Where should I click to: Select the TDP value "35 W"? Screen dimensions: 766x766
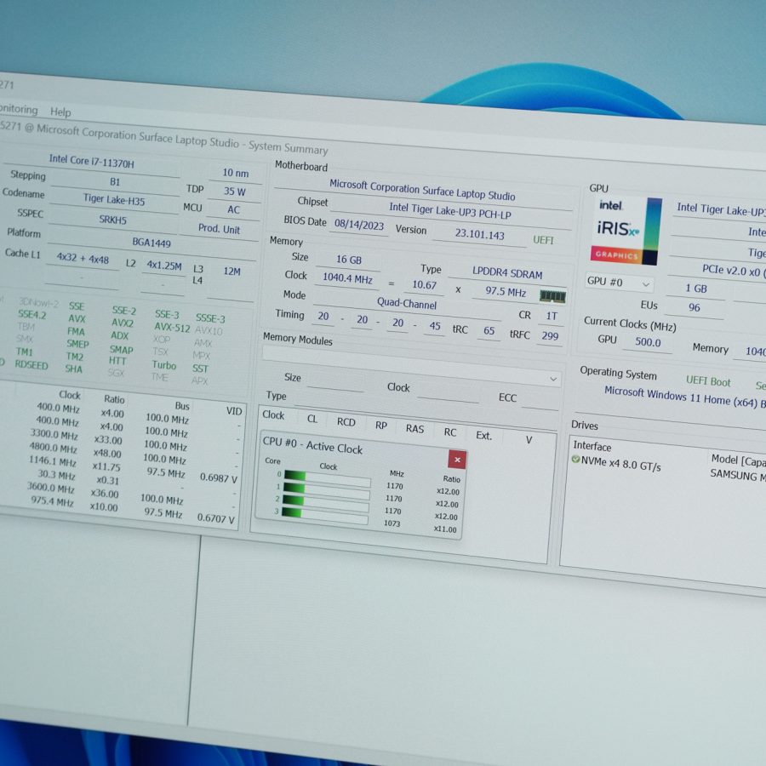coord(235,191)
